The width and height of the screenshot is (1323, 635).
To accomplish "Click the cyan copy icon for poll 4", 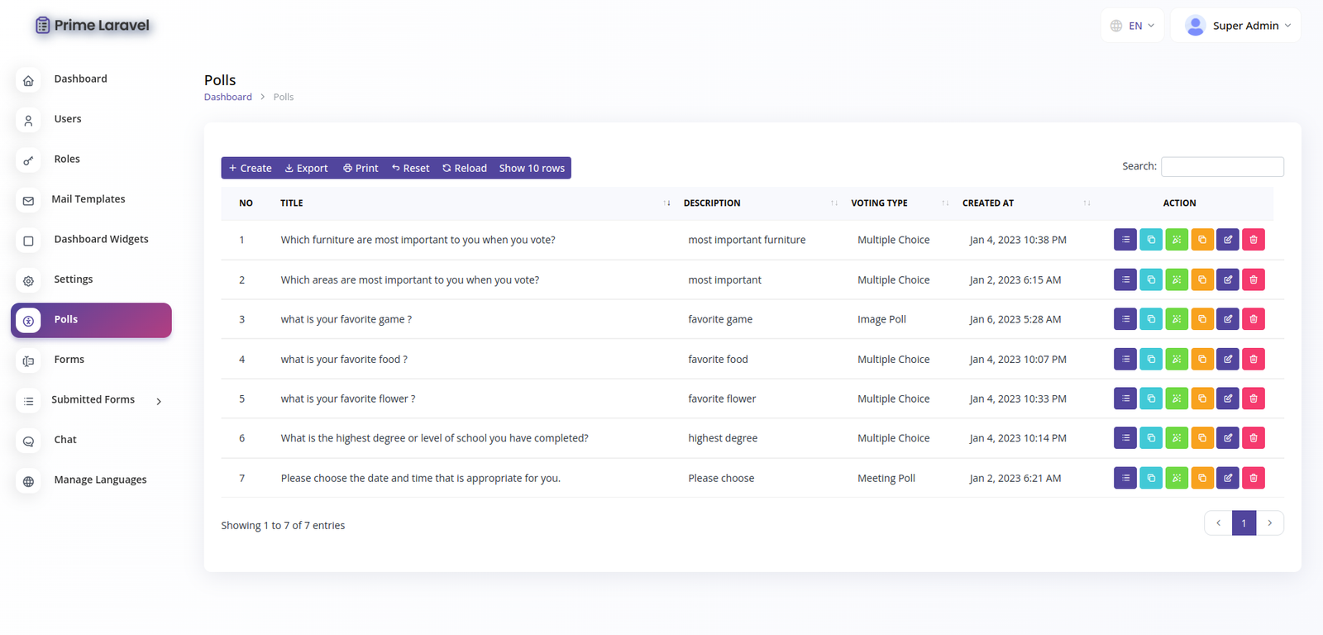I will pos(1151,359).
